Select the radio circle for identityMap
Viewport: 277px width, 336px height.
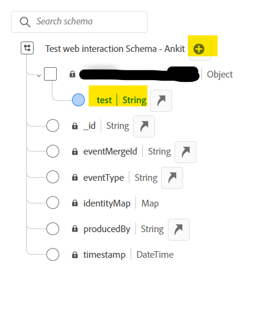pyautogui.click(x=52, y=202)
